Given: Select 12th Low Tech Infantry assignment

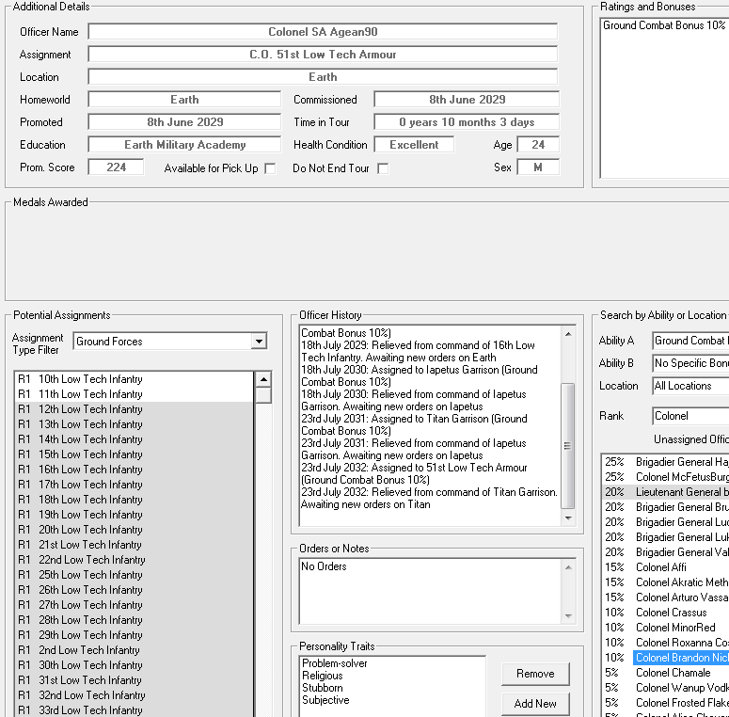Looking at the screenshot, I should tap(135, 409).
